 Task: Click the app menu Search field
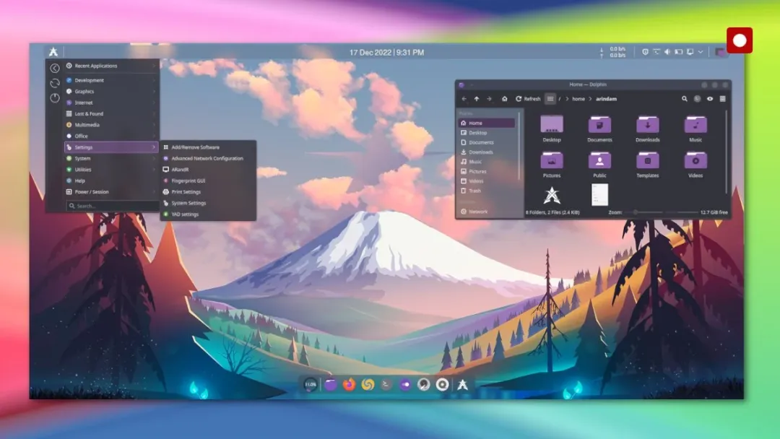point(113,205)
